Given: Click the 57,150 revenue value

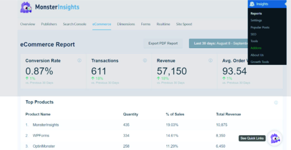Looking at the screenshot, I should click(x=172, y=71).
